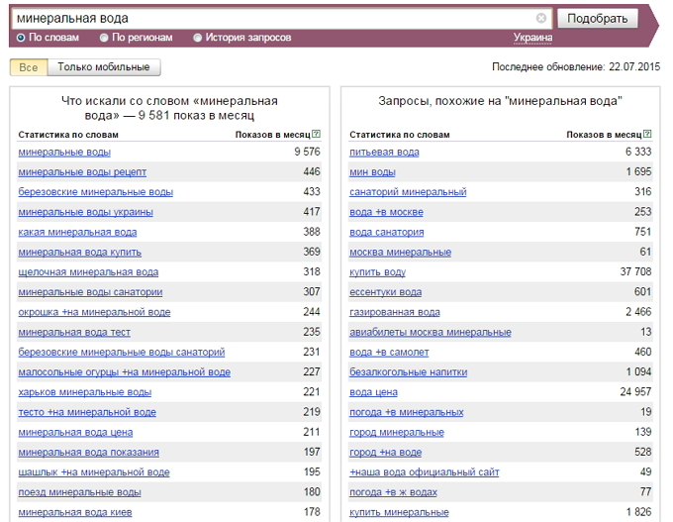Click left 'Статистика по словам' column header
The width and height of the screenshot is (673, 522).
(68, 135)
